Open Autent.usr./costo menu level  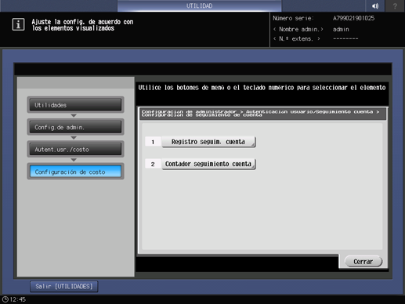(75, 150)
